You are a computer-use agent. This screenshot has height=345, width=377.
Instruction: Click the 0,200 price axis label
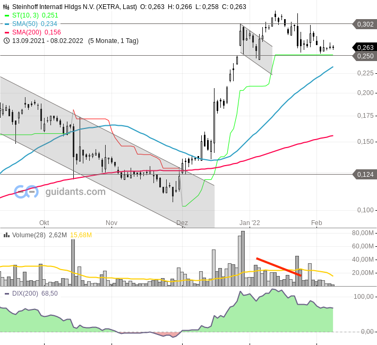coord(365,93)
